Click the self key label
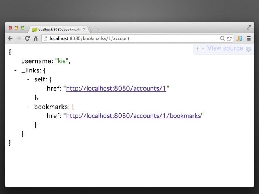Viewport: 259px width, 194px height. click(40, 79)
